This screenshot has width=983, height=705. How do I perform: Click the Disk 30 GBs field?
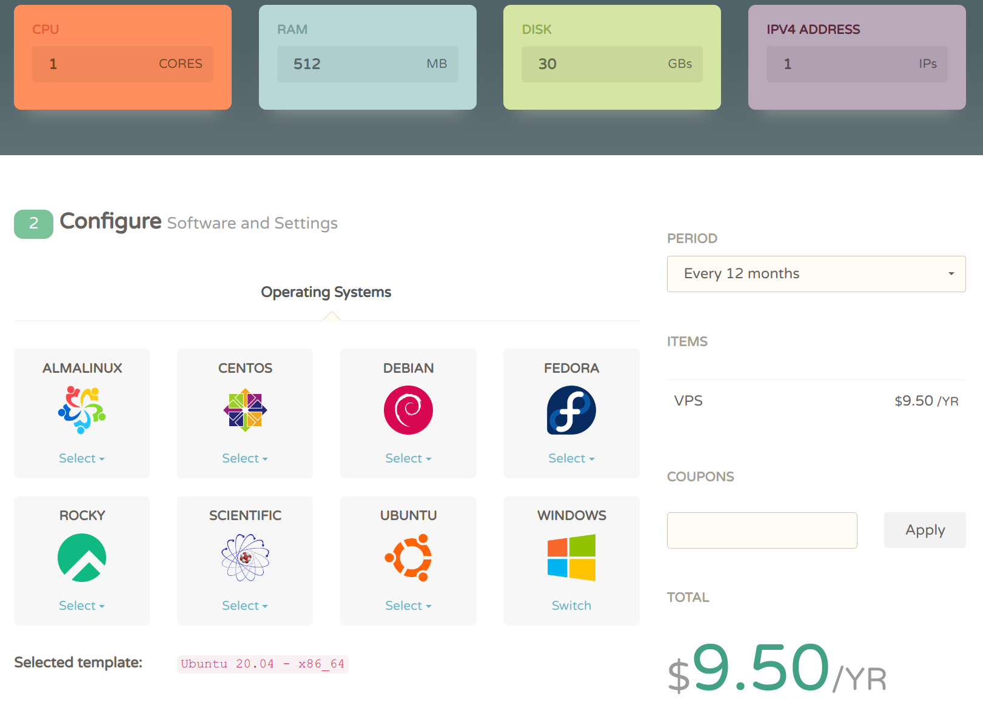coord(612,64)
